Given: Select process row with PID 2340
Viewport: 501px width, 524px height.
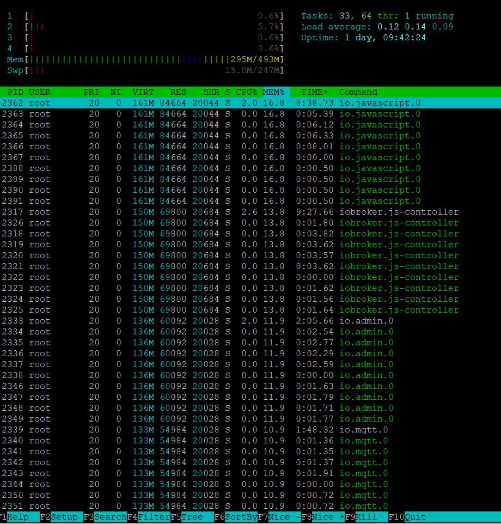Looking at the screenshot, I should coord(250,441).
